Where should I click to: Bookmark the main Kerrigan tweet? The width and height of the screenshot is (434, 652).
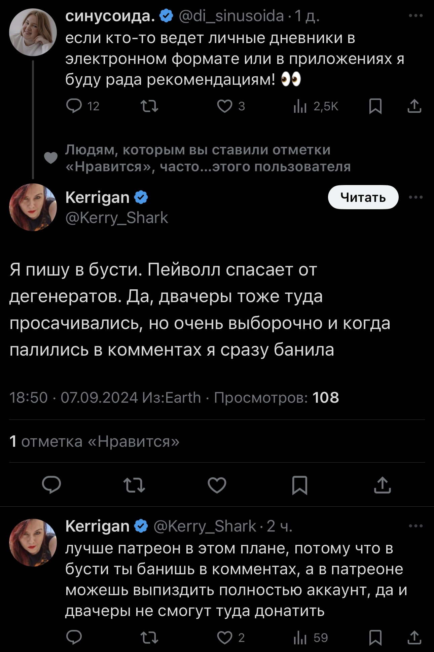coord(299,485)
